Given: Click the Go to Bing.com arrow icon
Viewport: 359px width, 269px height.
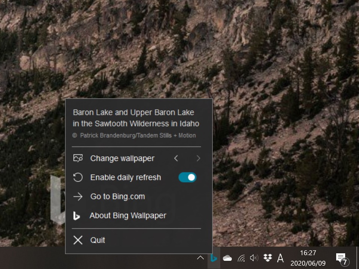Looking at the screenshot, I should 78,196.
